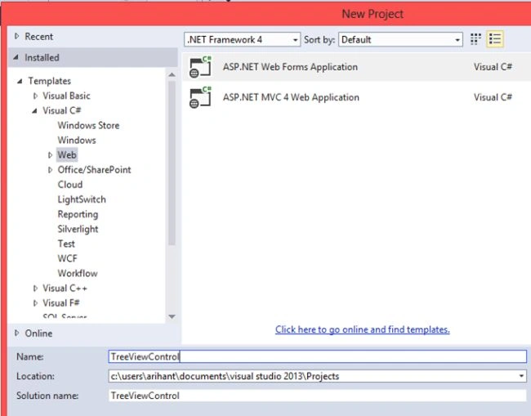Viewport: 531px width, 416px height.
Task: Expand the Web node arrow
Action: coord(50,155)
